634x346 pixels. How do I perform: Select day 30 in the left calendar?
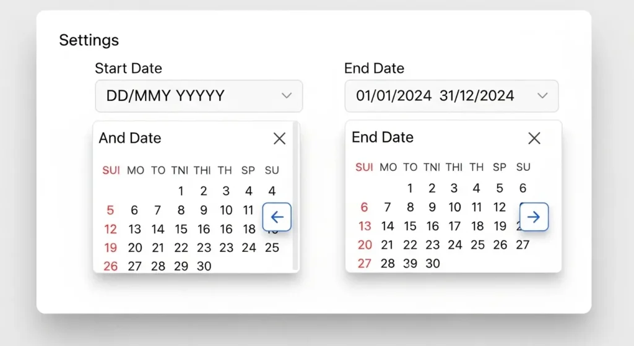[204, 266]
